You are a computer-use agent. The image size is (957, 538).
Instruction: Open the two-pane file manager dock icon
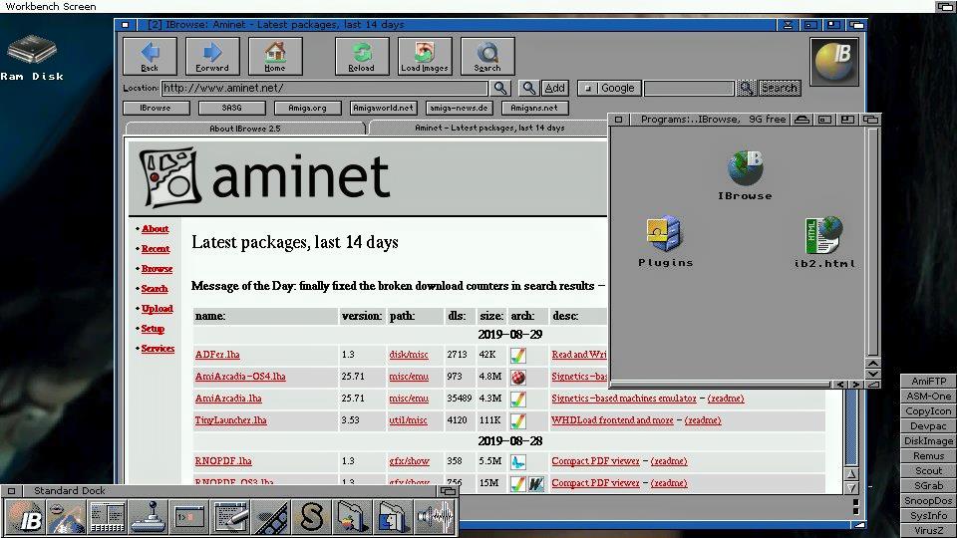click(x=108, y=517)
